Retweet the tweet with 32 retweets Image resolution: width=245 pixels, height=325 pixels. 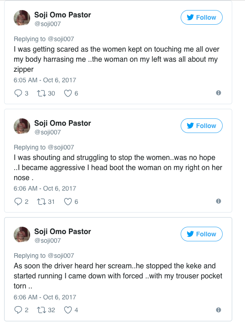click(42, 310)
